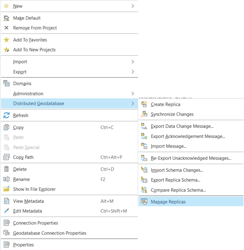Screen dimensions: 244x250
Task: Open Geodatabase Connection Properties
Action: (x=49, y=233)
